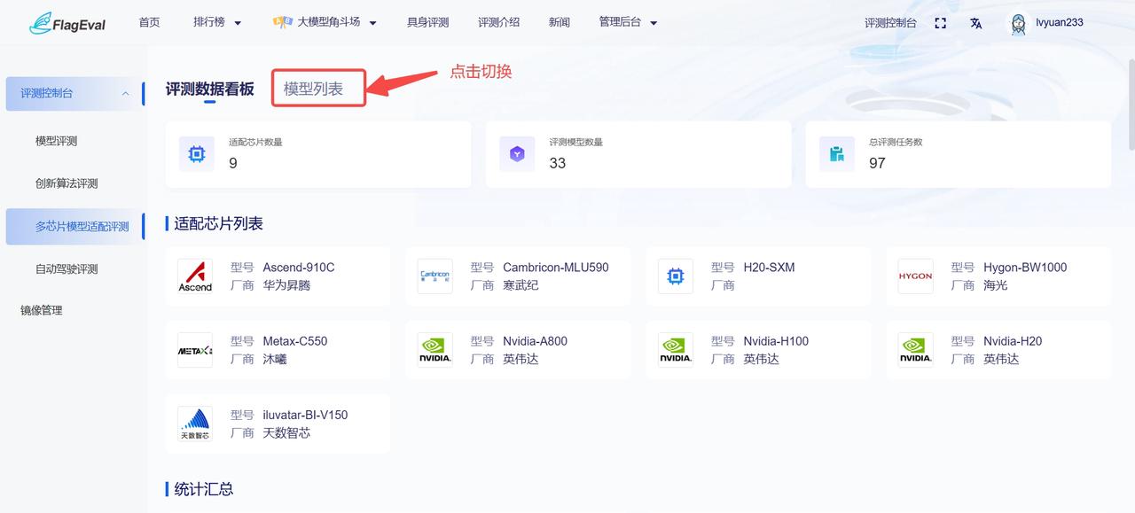Click the iluvatar 天数智芯 logo
Screen dimensions: 1135x513
tap(195, 424)
